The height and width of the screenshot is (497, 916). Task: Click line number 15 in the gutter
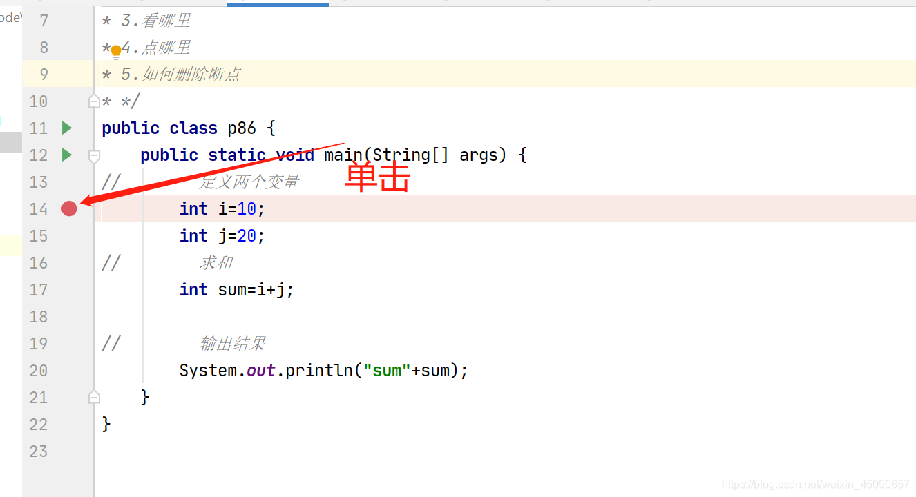point(39,236)
